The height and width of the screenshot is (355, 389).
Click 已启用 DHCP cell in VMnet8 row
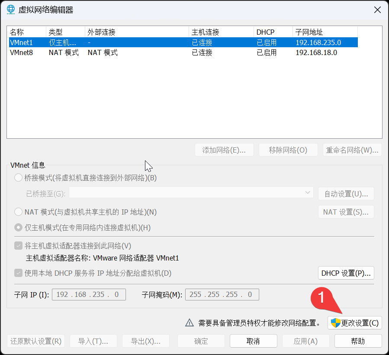[x=267, y=52]
